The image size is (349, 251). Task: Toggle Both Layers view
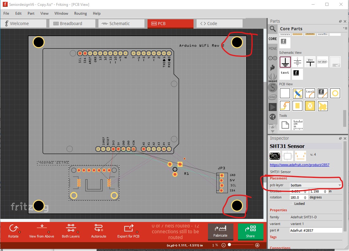click(71, 231)
